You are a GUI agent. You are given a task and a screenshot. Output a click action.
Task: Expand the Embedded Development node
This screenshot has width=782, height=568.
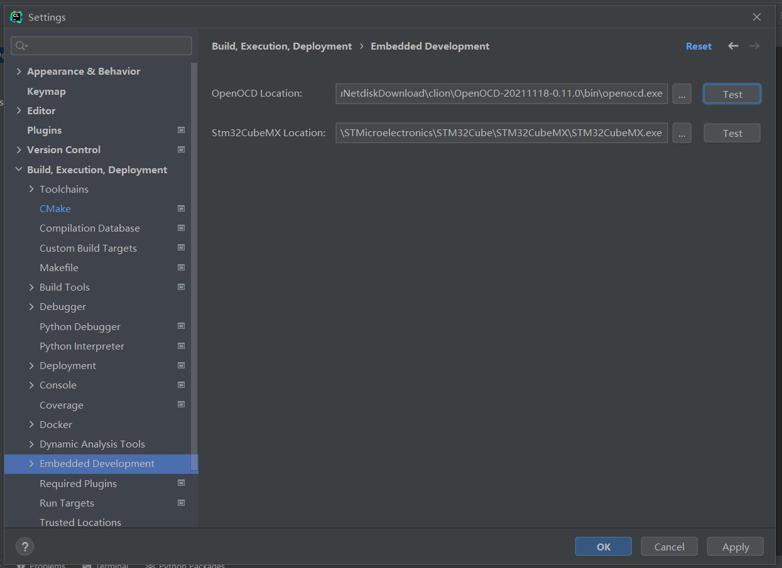click(x=31, y=463)
